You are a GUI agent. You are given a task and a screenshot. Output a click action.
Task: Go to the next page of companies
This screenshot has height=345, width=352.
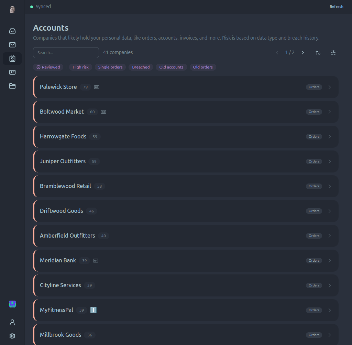point(303,53)
